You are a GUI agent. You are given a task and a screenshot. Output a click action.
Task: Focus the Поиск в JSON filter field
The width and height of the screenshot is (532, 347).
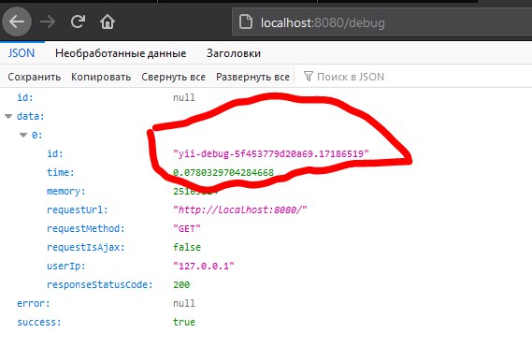(351, 77)
